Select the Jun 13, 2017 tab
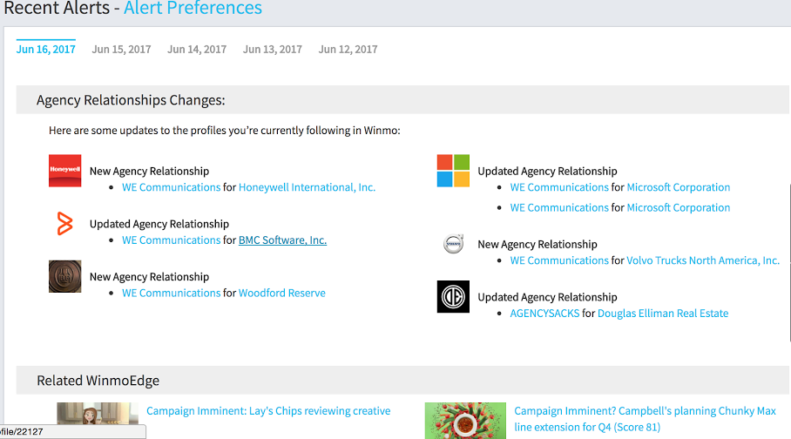The width and height of the screenshot is (791, 439). [273, 50]
